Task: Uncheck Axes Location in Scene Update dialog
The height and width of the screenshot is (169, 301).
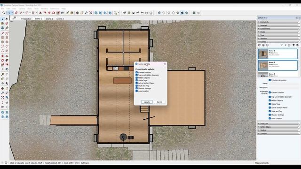Action: (137, 91)
